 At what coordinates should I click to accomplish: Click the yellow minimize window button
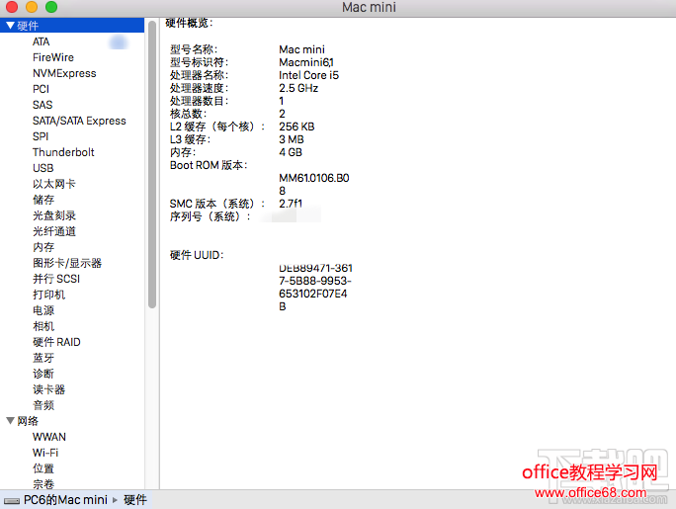(32, 7)
